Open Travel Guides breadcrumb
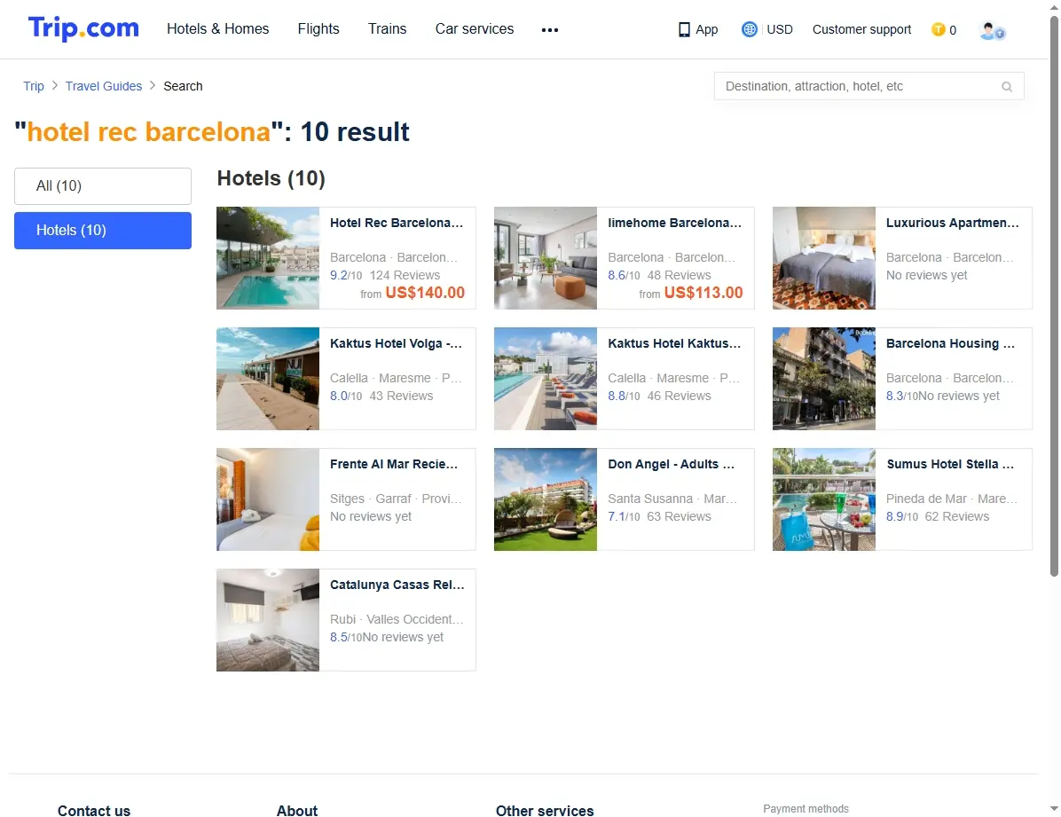Screen dimensions: 1061x817 pyautogui.click(x=104, y=86)
